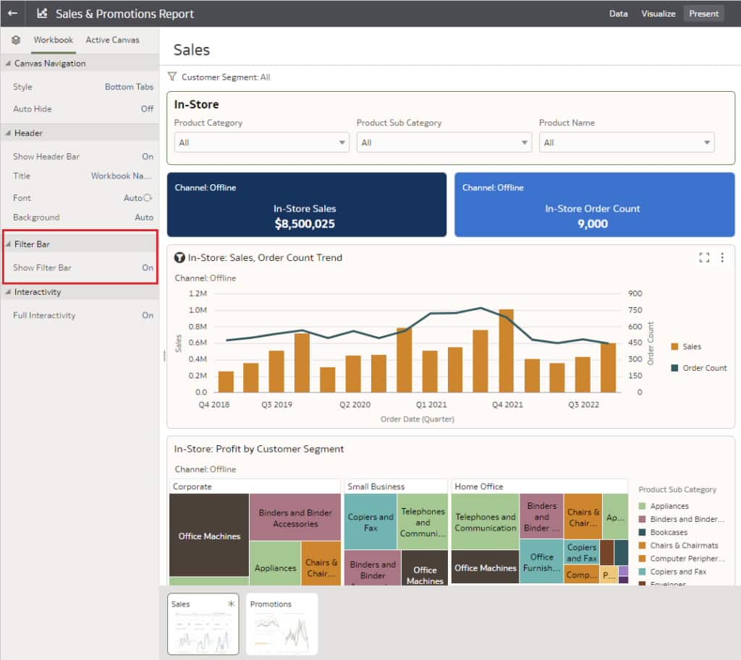Switch to the Active Canvas tab

tap(112, 40)
